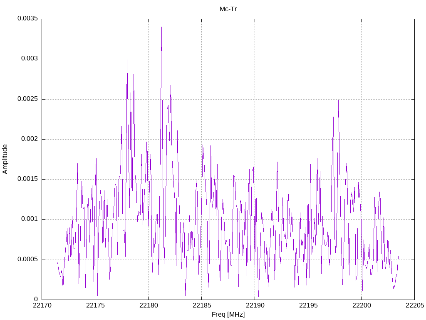Screen dimensions: 426x320
Task: Click the x-axis value 22175
Action: (95, 305)
